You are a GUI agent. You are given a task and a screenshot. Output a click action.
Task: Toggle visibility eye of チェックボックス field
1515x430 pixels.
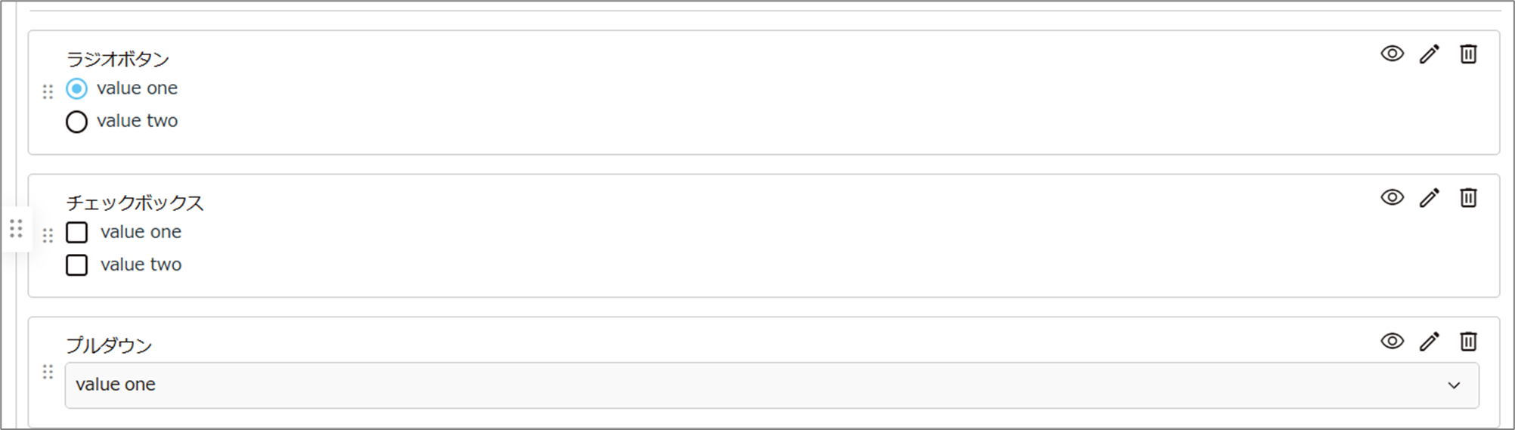pyautogui.click(x=1392, y=197)
